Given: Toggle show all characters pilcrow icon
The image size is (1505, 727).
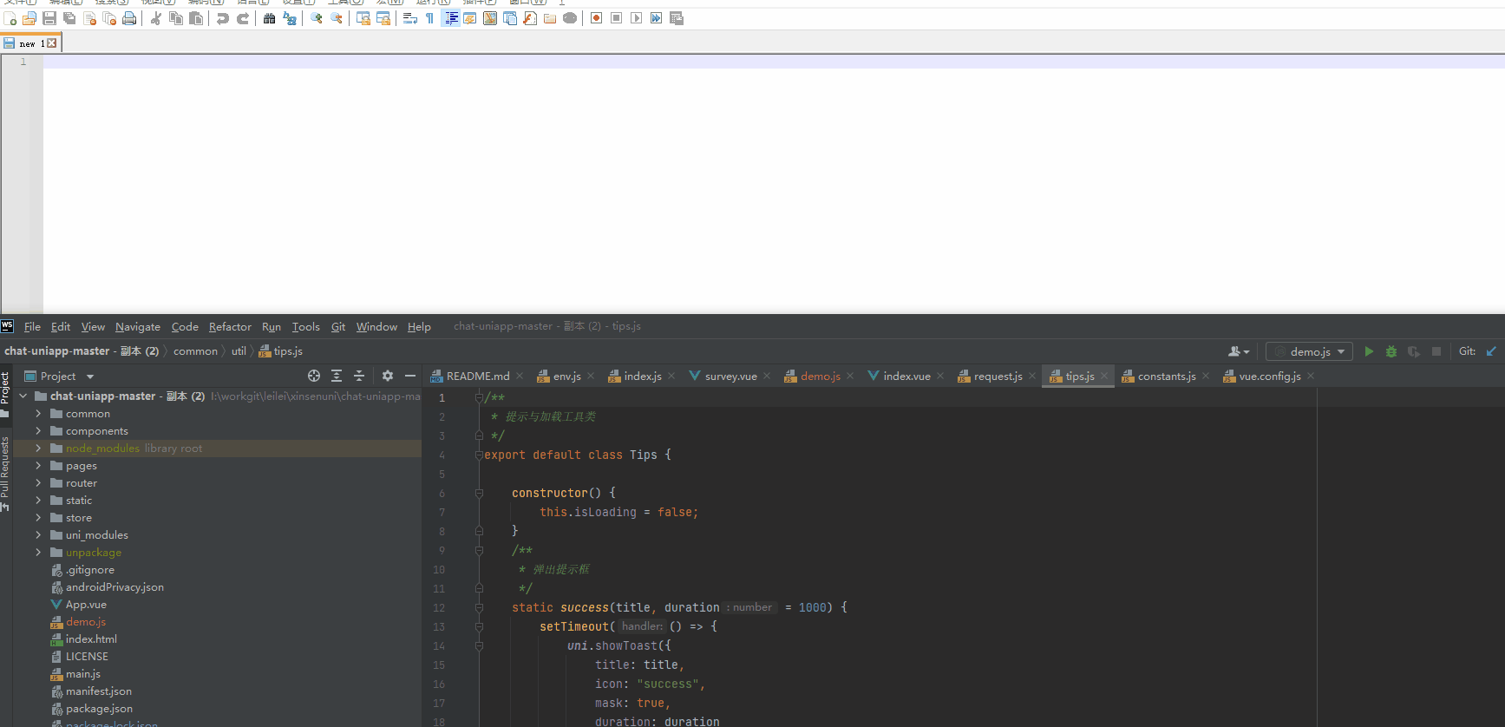Looking at the screenshot, I should 430,18.
